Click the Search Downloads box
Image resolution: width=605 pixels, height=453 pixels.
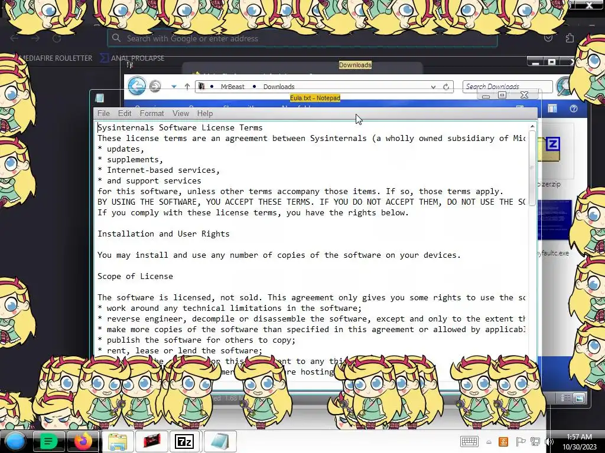coord(508,87)
